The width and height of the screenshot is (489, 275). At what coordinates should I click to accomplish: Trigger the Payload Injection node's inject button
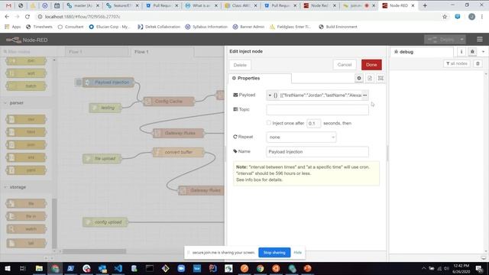coord(79,82)
